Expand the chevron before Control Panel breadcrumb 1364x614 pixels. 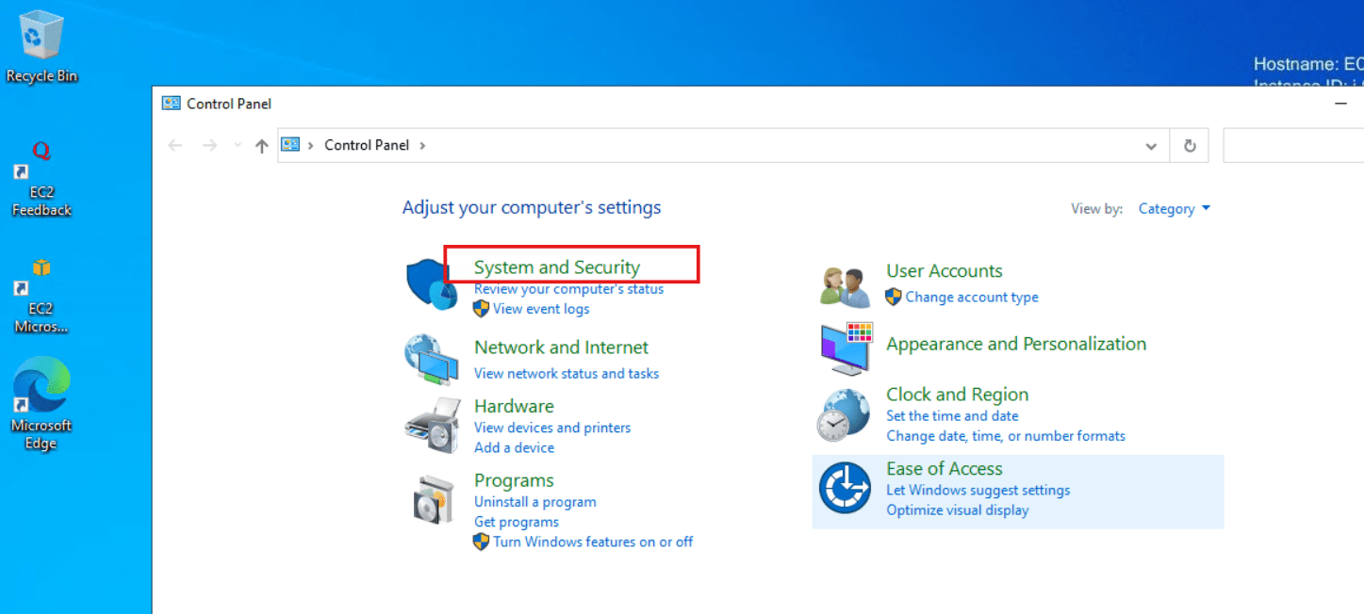pos(311,145)
